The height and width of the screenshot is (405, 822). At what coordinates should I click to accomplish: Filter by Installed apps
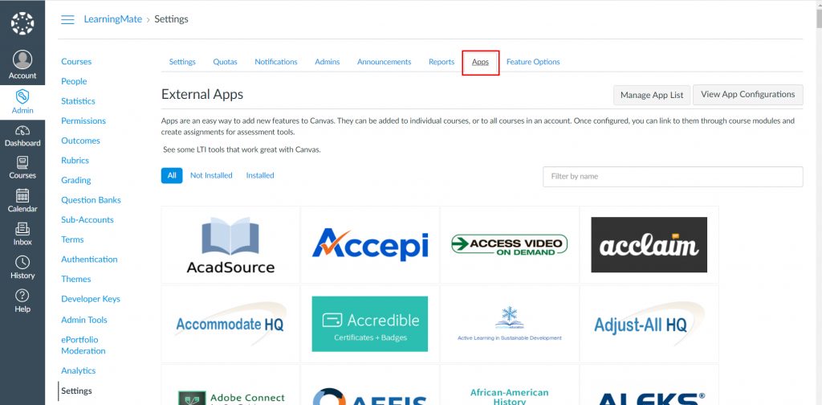tap(260, 176)
